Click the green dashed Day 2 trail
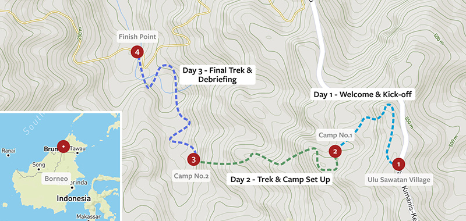Screen dimensions: 466x221 [267, 161]
